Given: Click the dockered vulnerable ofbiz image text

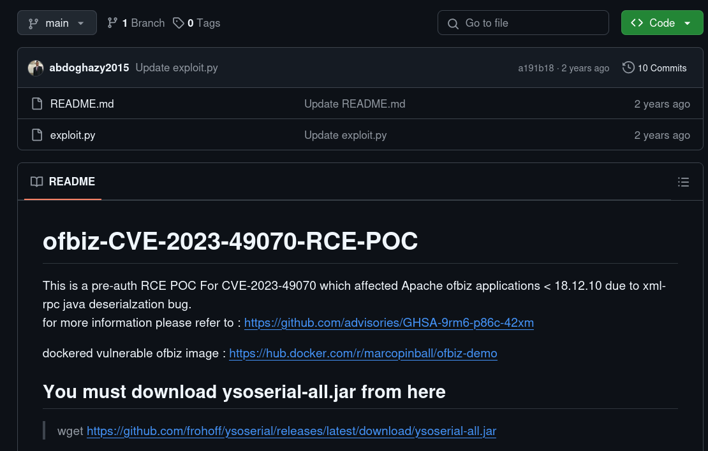Looking at the screenshot, I should (134, 353).
